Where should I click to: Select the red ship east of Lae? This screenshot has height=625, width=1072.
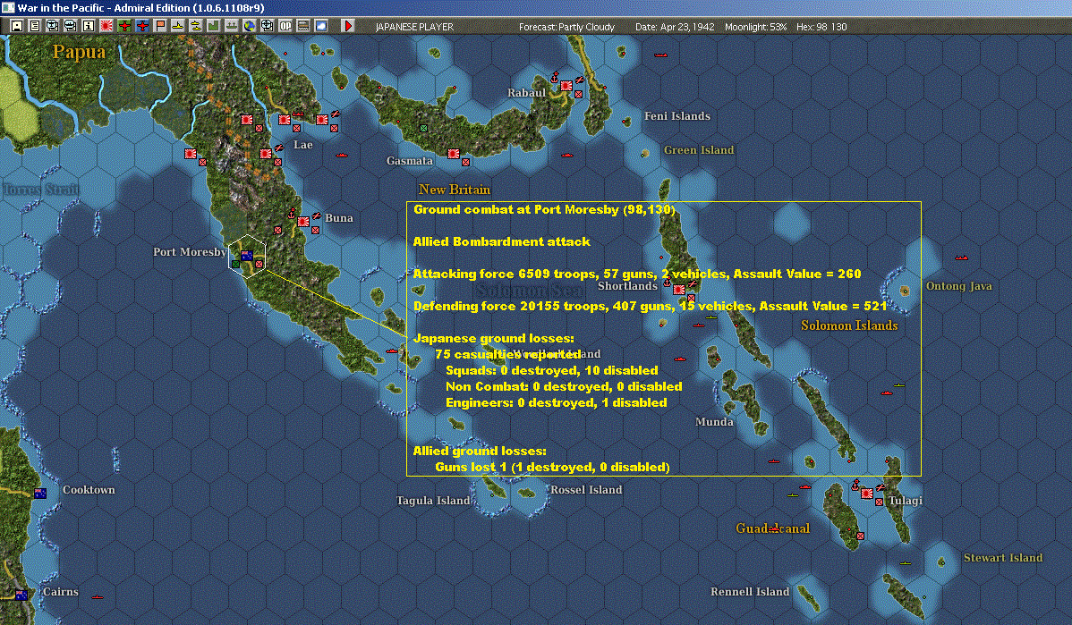(341, 155)
